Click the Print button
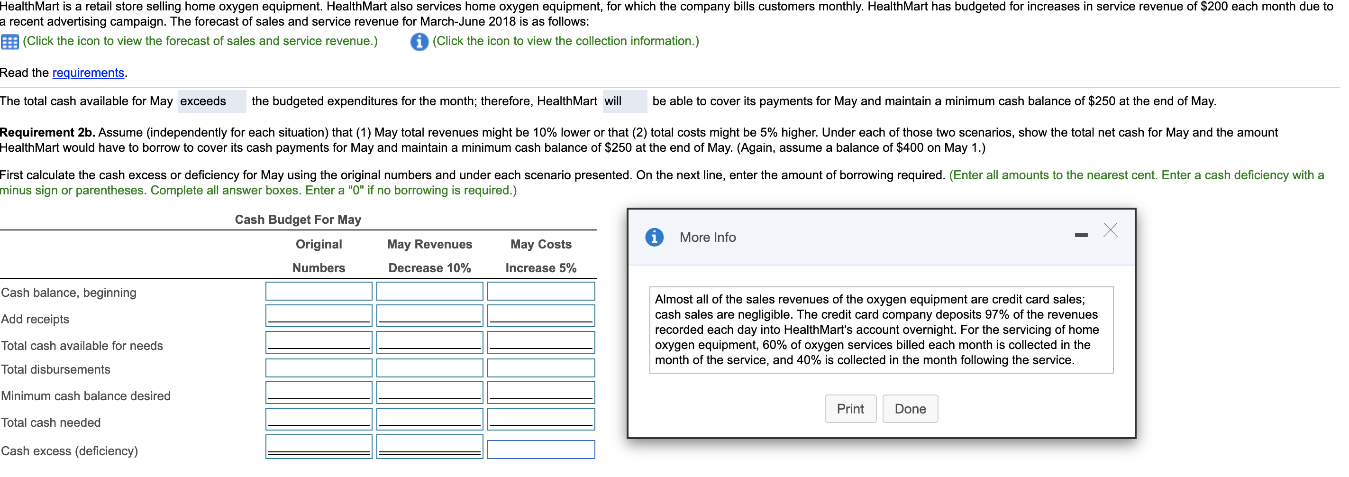The height and width of the screenshot is (477, 1349). coord(850,409)
